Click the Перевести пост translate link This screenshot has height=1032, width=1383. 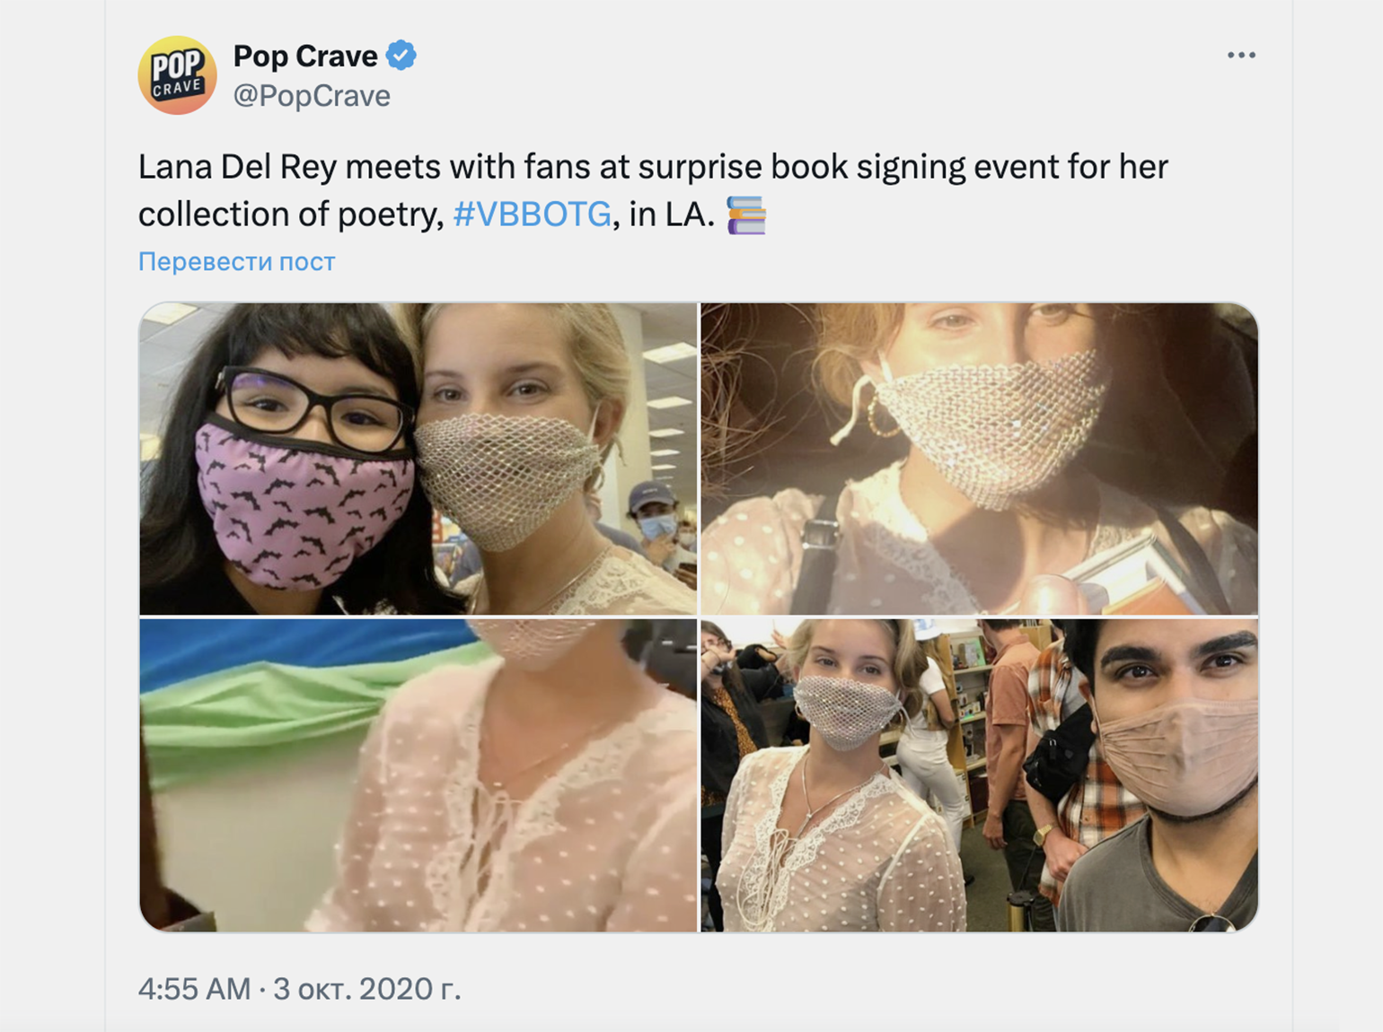coord(236,261)
